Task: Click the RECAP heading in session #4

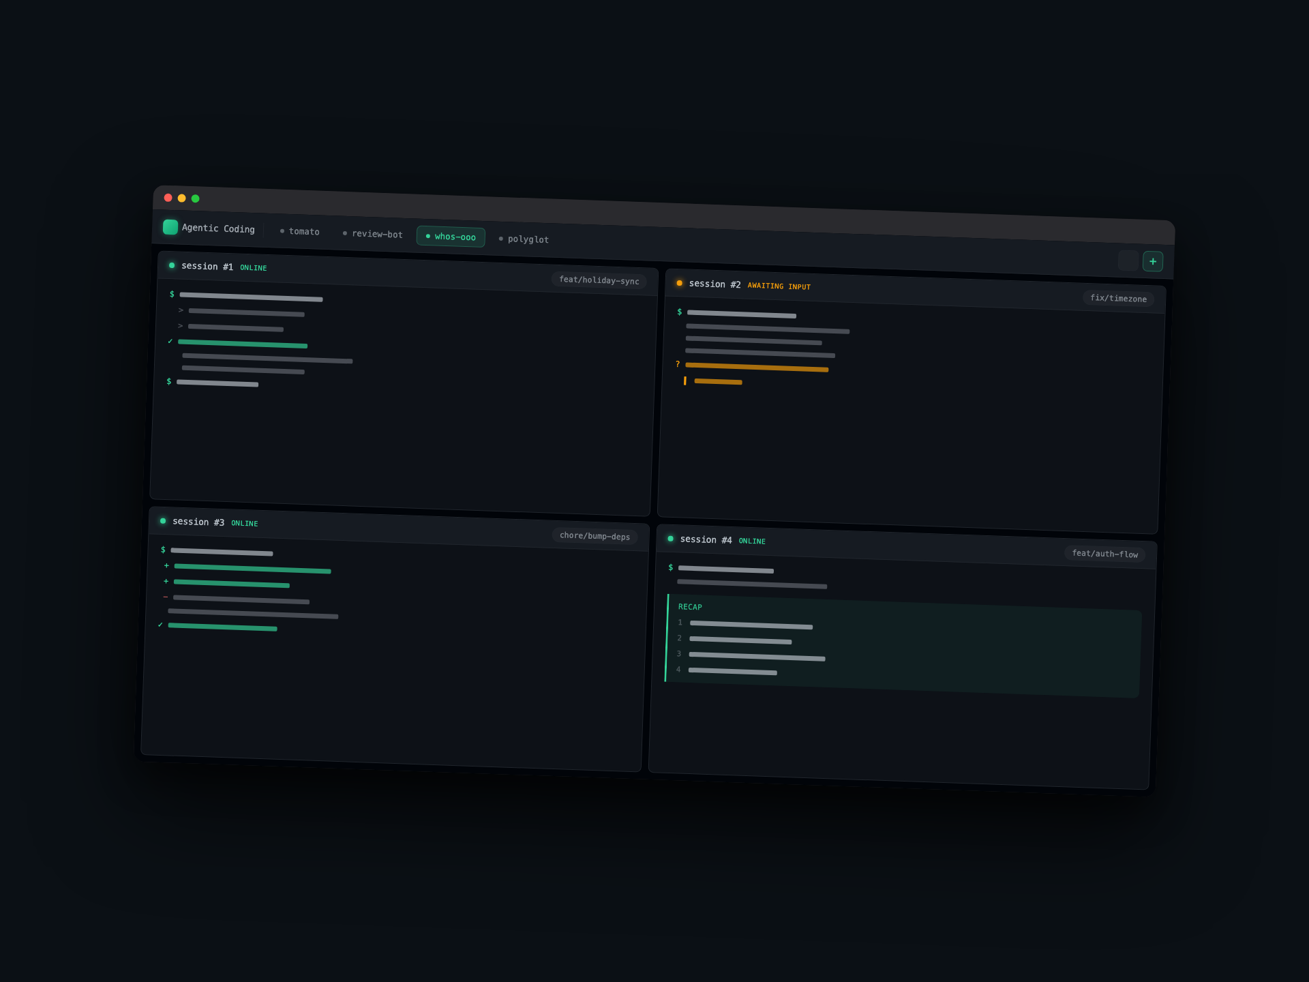Action: tap(690, 607)
